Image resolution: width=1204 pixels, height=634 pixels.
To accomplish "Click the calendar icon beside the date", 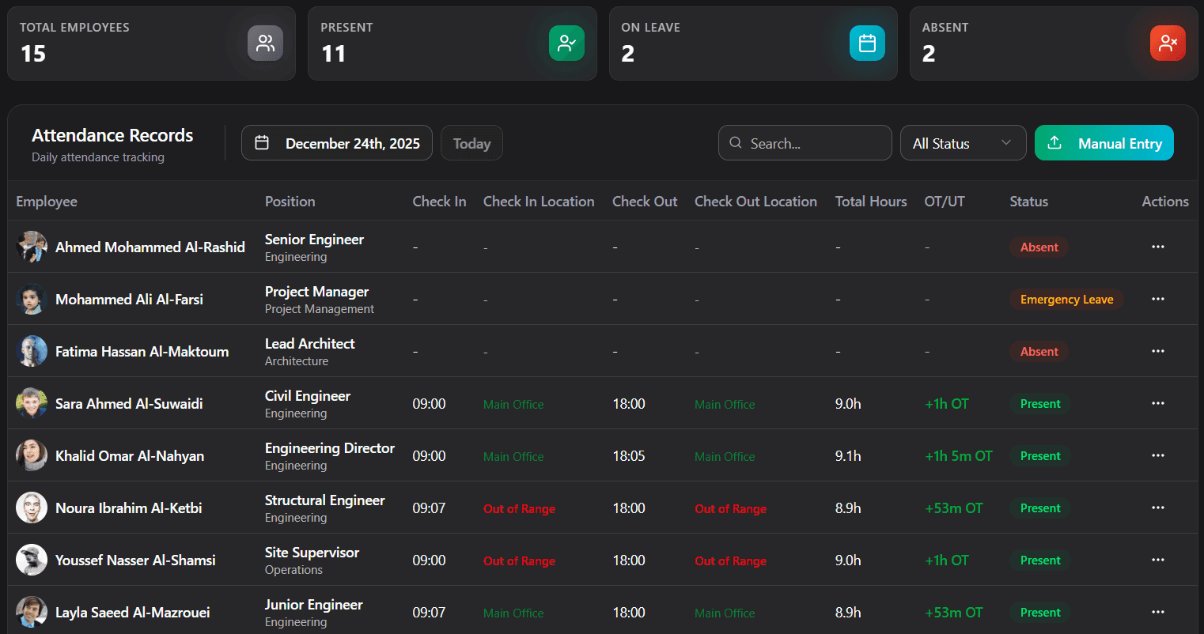I will tap(263, 142).
